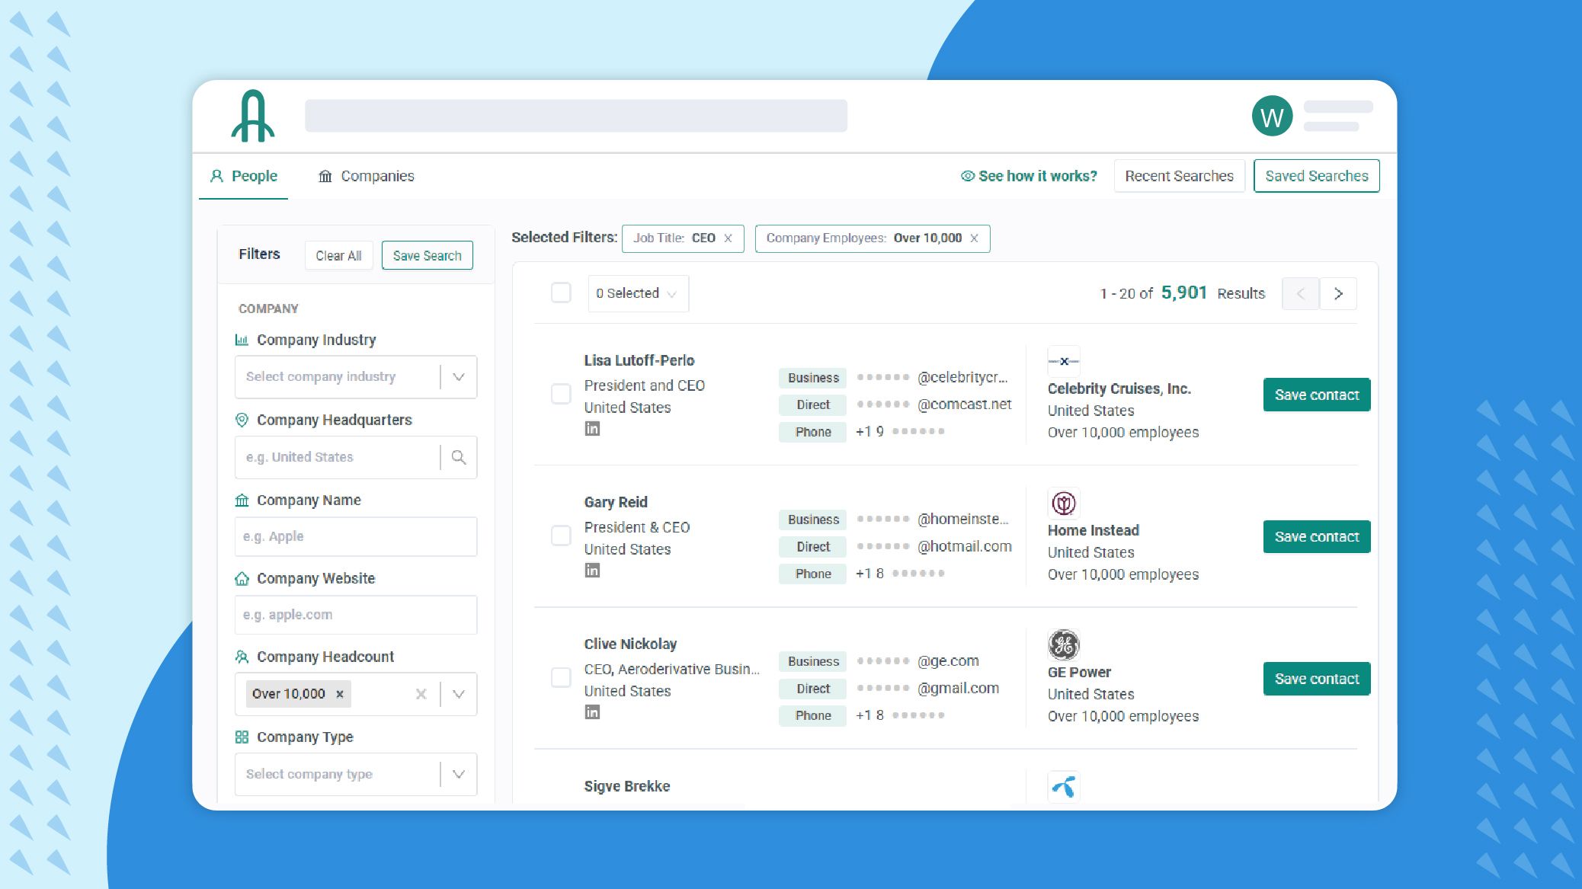This screenshot has width=1582, height=889.
Task: Save contact for Home Instead row
Action: (x=1316, y=537)
